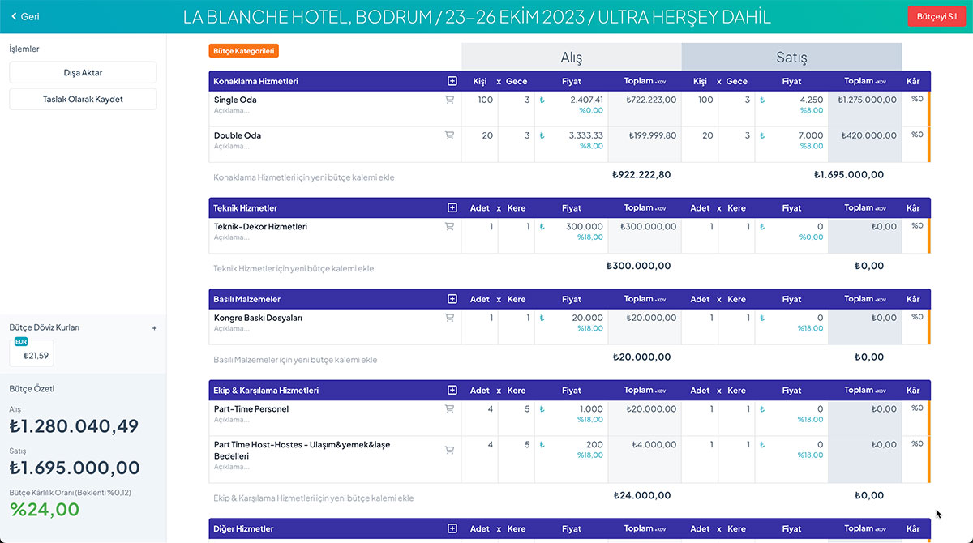Delete the budget with Bütçeyi Sil
This screenshot has height=543, width=973.
point(937,16)
